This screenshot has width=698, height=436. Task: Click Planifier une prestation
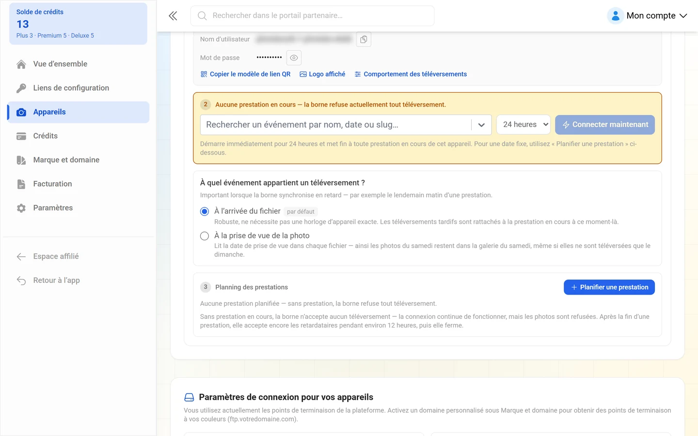point(609,287)
